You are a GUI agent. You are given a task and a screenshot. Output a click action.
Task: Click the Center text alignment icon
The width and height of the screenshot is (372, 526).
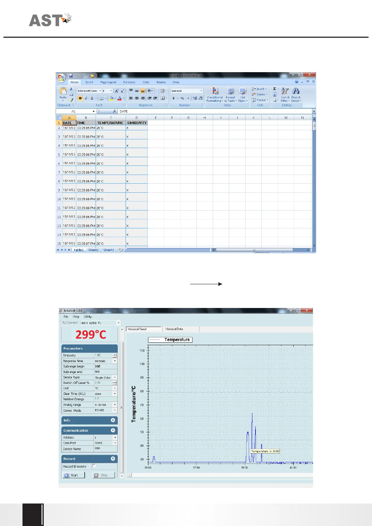pos(136,98)
